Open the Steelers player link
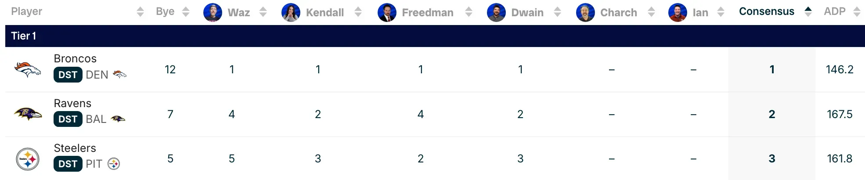The height and width of the screenshot is (180, 865). (x=75, y=148)
